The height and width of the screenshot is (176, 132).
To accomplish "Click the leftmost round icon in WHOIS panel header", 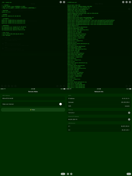I will point(123,2).
